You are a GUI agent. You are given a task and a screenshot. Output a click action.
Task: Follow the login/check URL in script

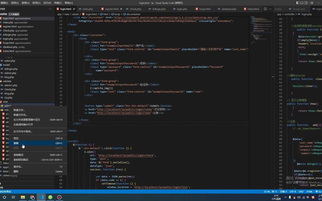click(126, 155)
